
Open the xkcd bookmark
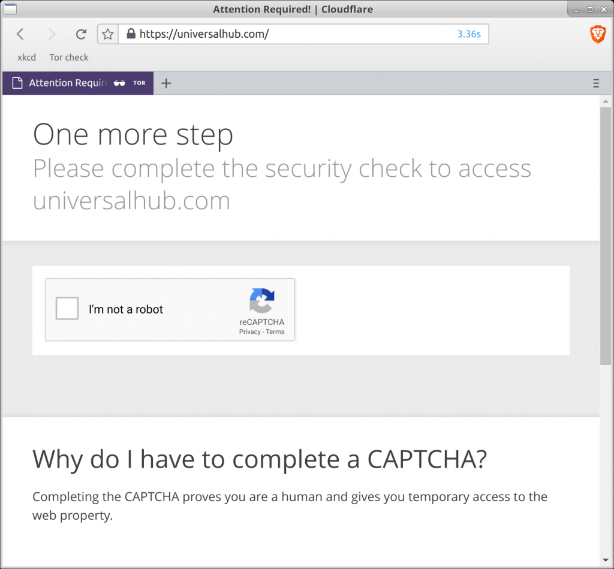26,58
